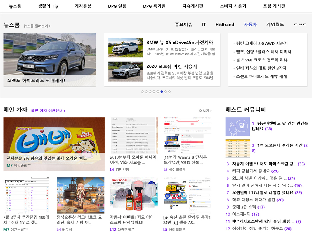This screenshot has height=235, width=312.
Task: Open the 생활의 Tip menu
Action: click(48, 6)
